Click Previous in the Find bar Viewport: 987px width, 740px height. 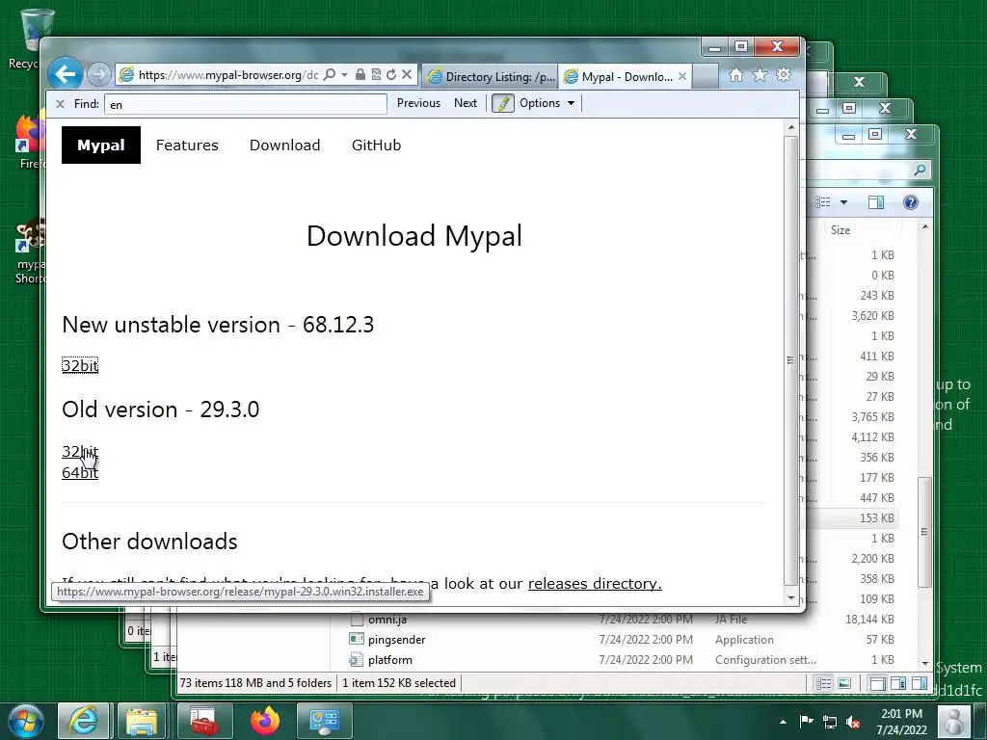point(418,103)
